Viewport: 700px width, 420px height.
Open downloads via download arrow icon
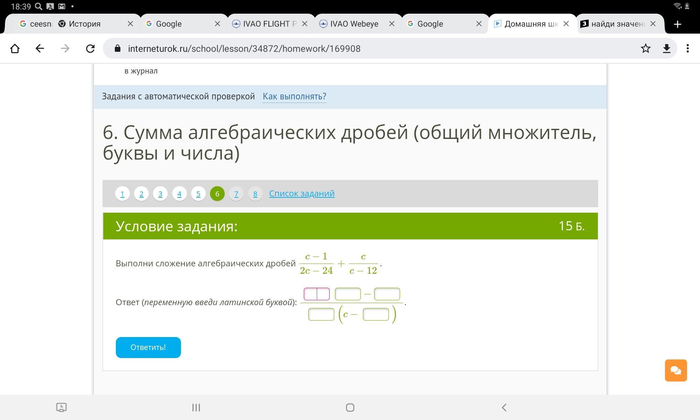(x=666, y=49)
